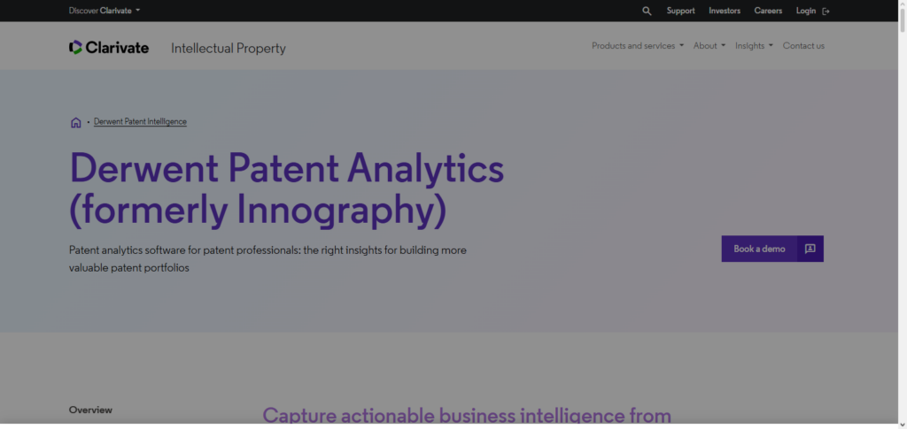
Task: Expand the About menu
Action: point(709,46)
